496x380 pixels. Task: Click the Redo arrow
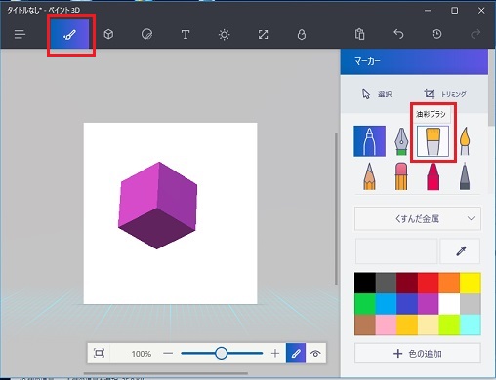(x=475, y=34)
